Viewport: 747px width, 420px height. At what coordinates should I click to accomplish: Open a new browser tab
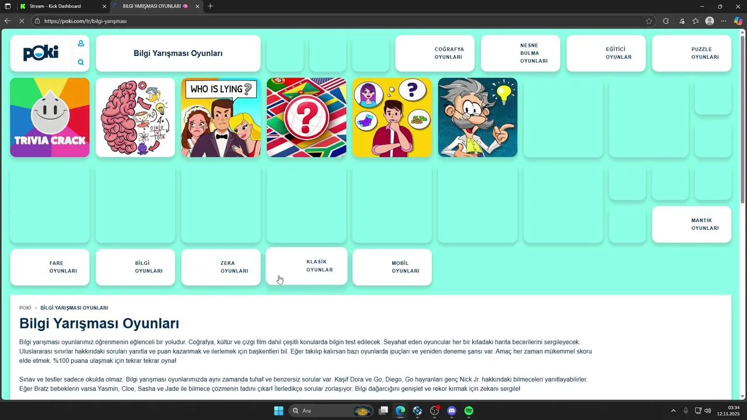210,6
